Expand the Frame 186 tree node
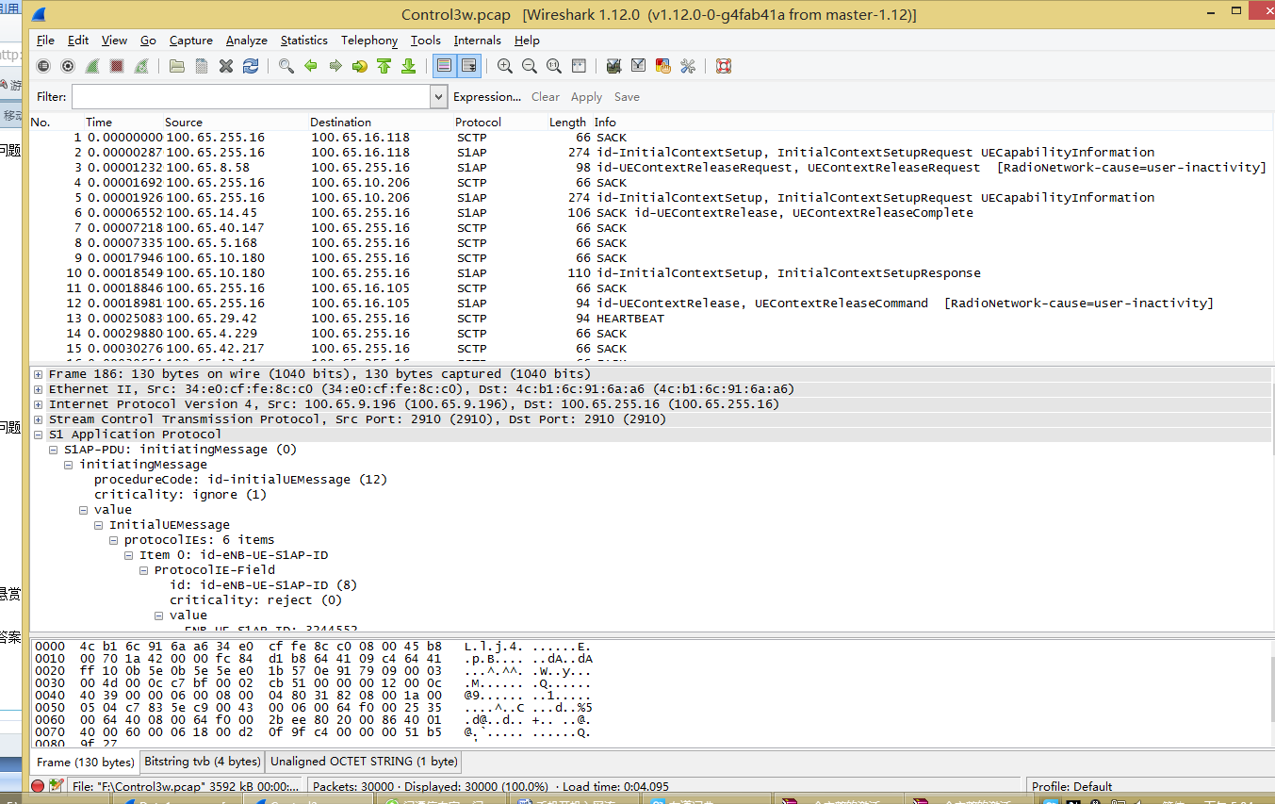The height and width of the screenshot is (804, 1275). pyautogui.click(x=39, y=374)
